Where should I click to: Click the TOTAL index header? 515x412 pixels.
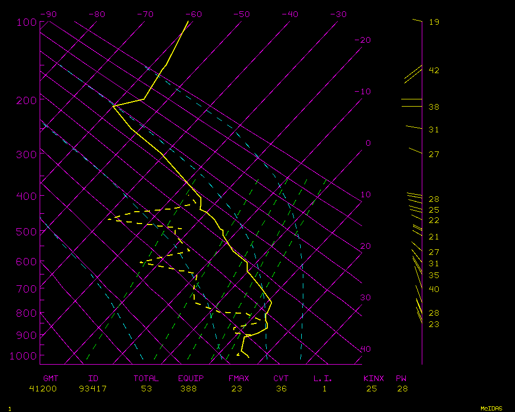tap(146, 379)
